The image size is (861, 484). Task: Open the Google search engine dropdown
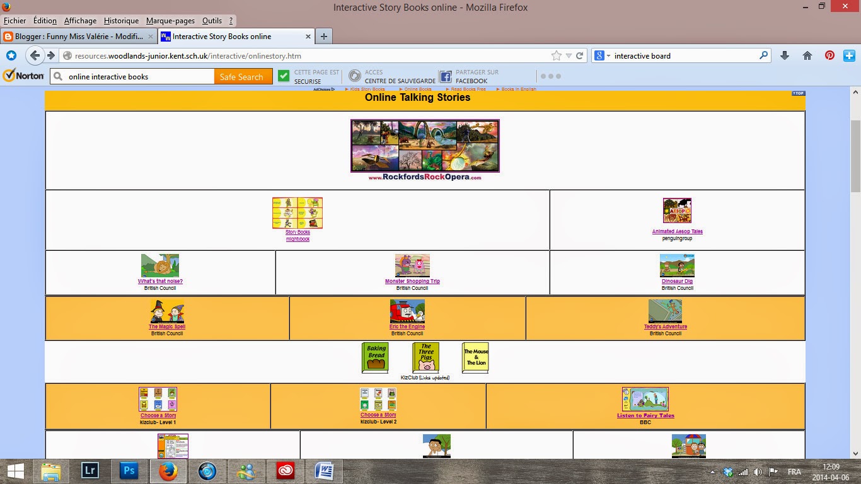601,55
